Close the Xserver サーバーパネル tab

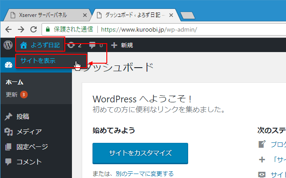pos(85,16)
